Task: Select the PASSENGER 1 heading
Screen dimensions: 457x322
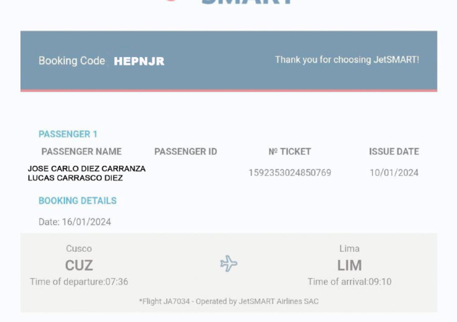Action: tap(68, 134)
